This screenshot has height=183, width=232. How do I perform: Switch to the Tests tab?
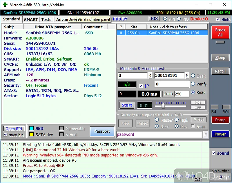pos(46,19)
